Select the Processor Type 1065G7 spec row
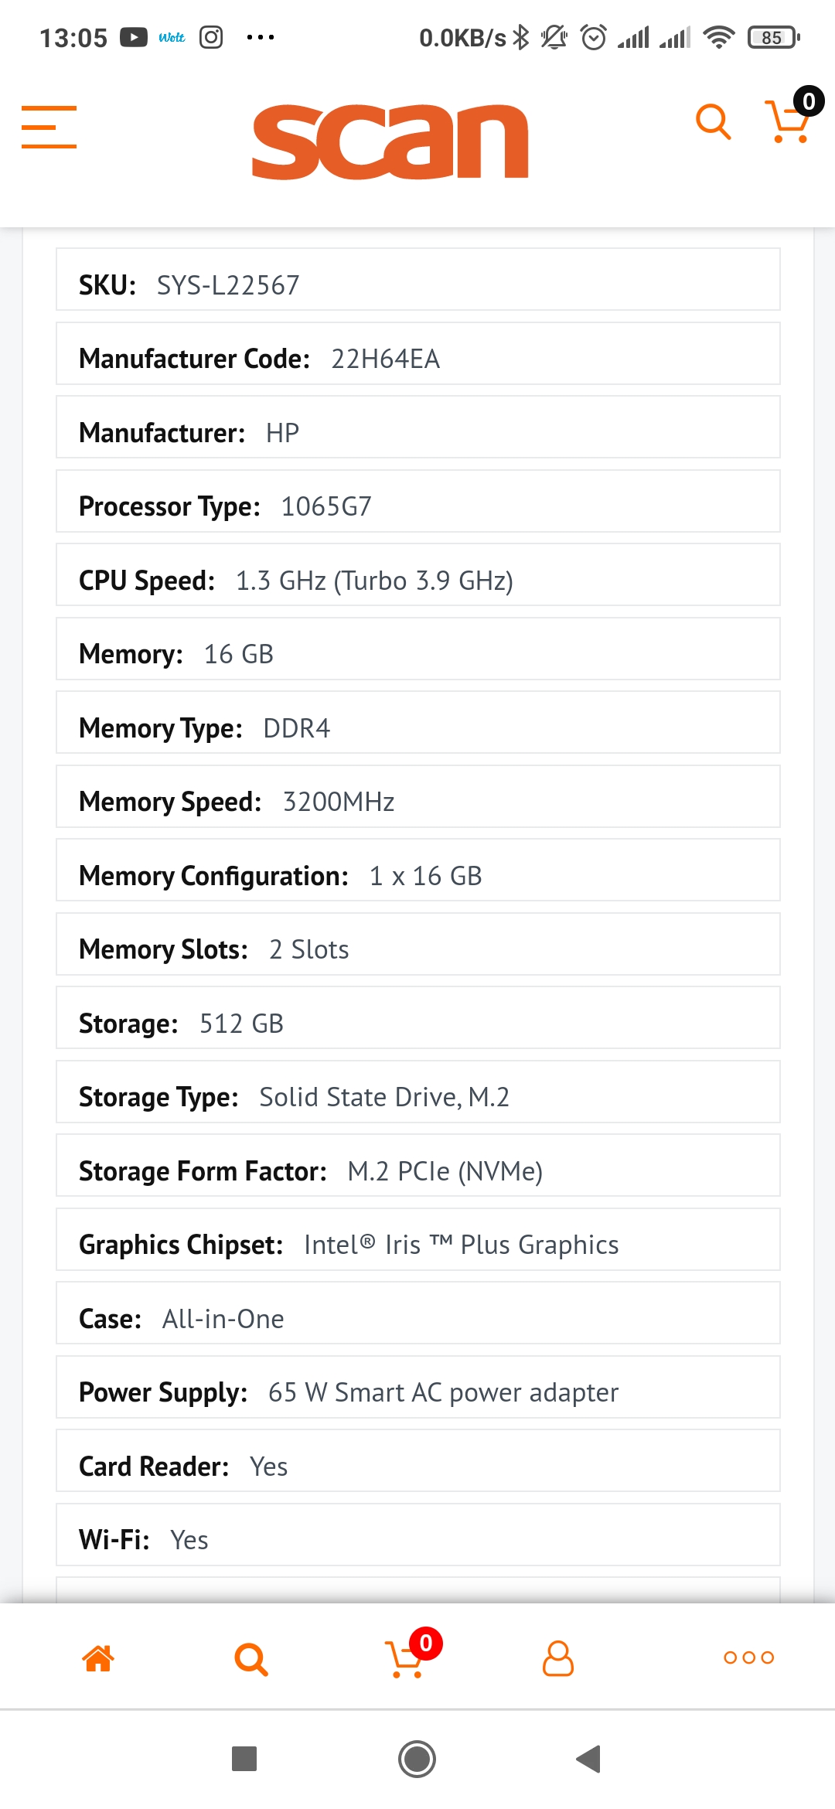This screenshot has width=835, height=1809. tap(417, 506)
